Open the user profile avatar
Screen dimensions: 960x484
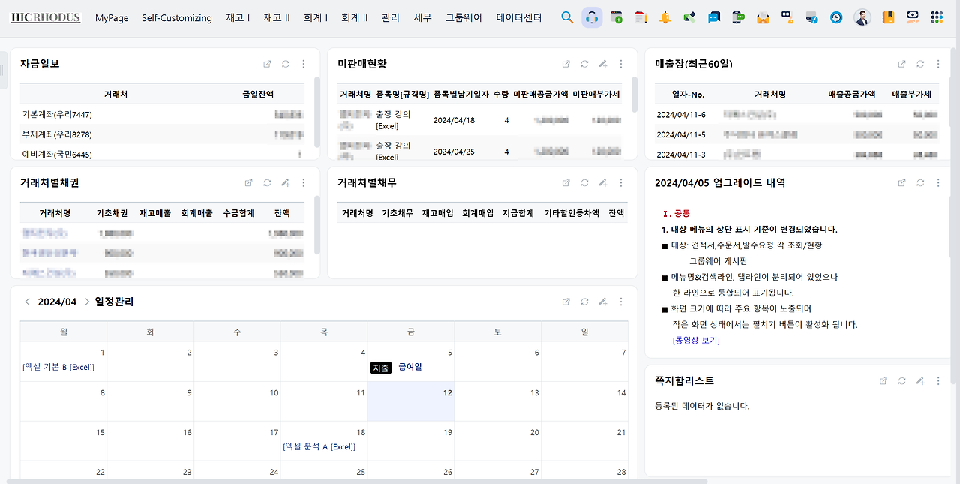tap(862, 17)
